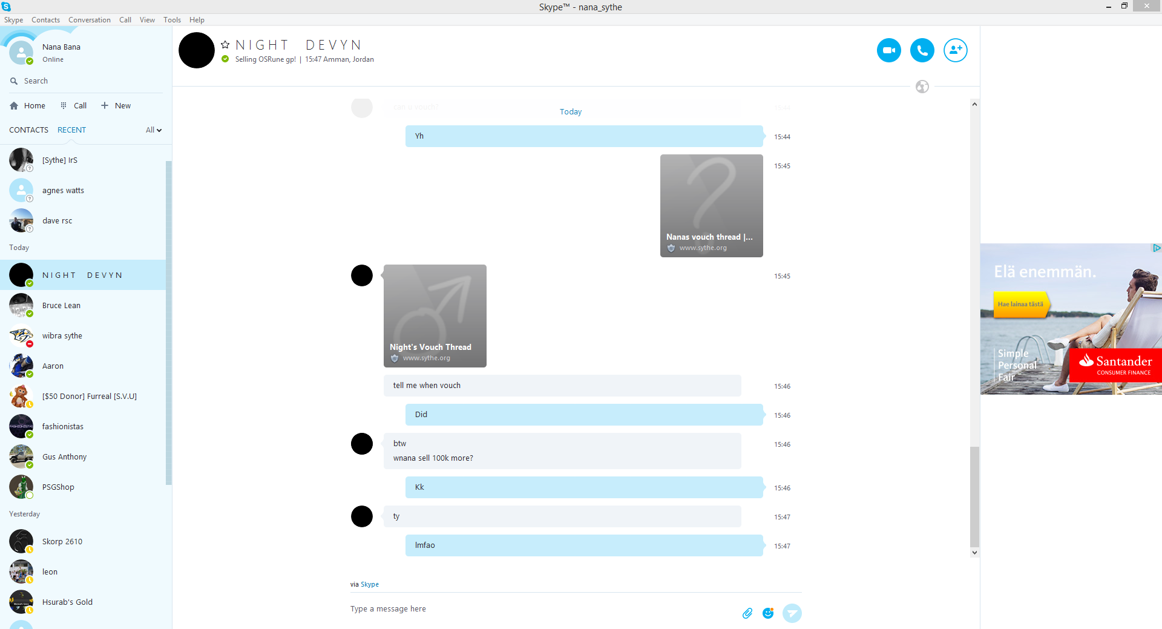Viewport: 1162px width, 629px height.
Task: Open the Hsurab's Gold conversation
Action: 83,602
